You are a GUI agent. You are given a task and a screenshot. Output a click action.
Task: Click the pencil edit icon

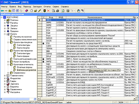tap(40, 11)
